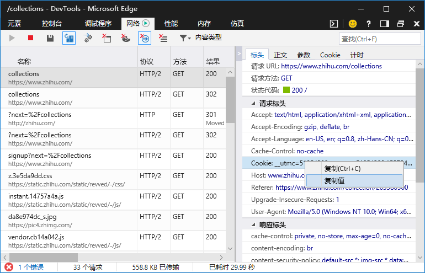Select 正文 details tab
This screenshot has height=273, width=425.
(x=280, y=55)
